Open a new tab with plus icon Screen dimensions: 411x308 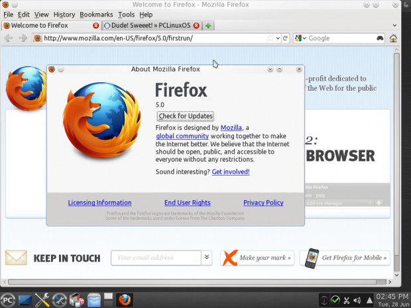click(x=208, y=26)
